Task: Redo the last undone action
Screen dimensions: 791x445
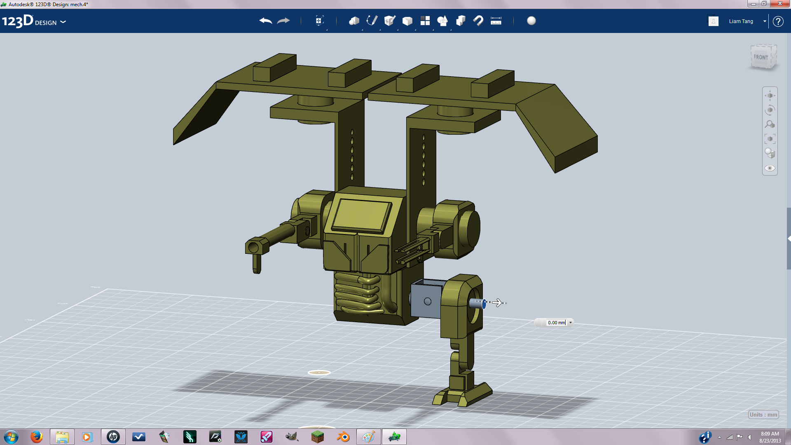Action: pos(283,21)
